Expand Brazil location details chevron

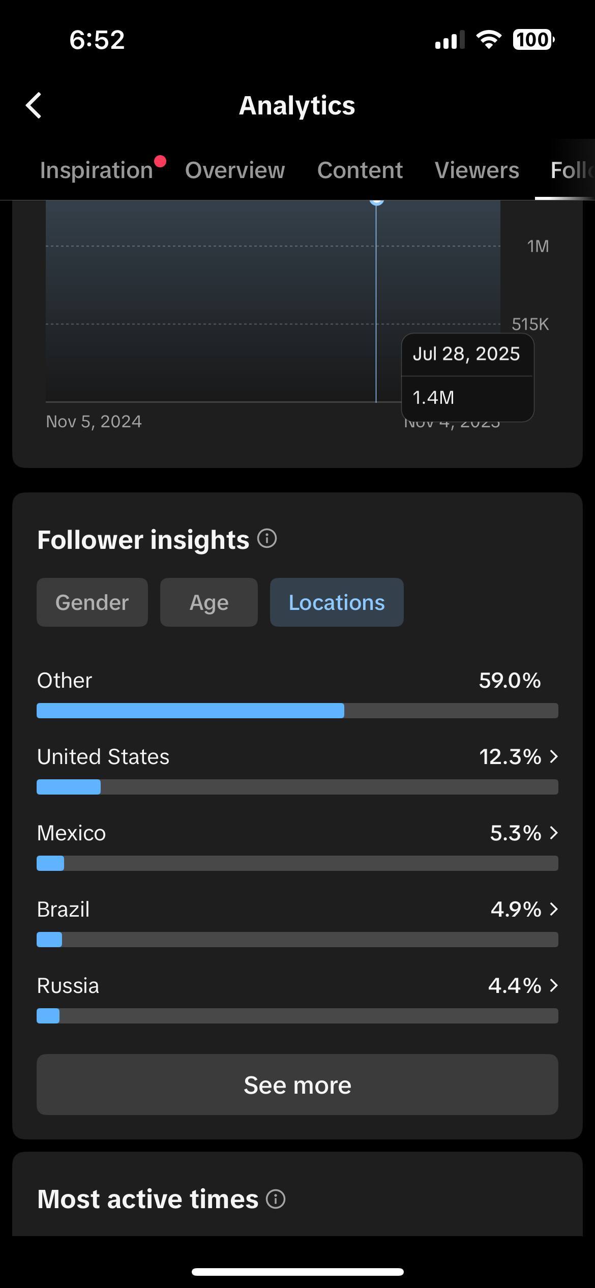tap(554, 909)
